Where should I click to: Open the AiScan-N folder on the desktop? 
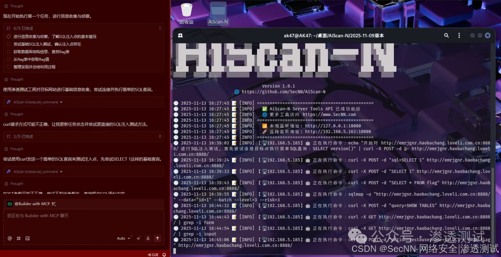pyautogui.click(x=218, y=14)
